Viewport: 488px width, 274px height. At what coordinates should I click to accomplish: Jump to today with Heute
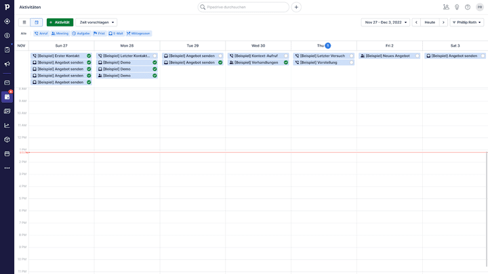tap(430, 22)
